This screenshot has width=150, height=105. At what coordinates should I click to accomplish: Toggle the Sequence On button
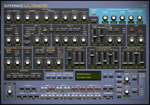coord(111,96)
